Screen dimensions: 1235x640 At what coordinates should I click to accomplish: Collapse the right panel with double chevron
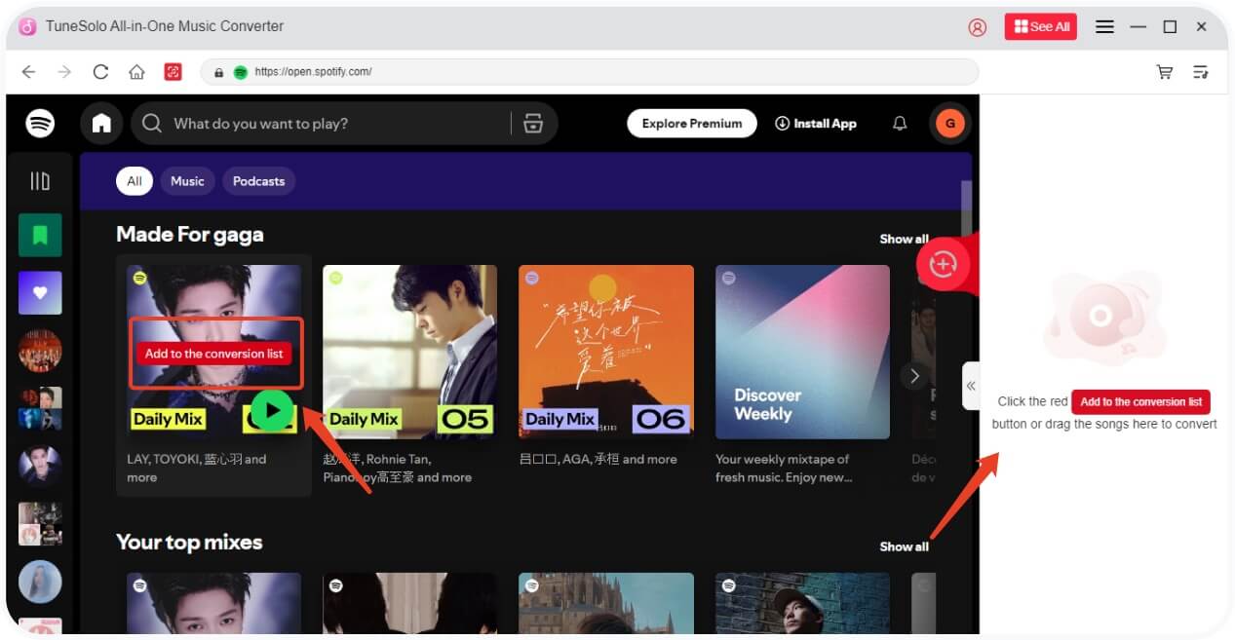point(971,386)
